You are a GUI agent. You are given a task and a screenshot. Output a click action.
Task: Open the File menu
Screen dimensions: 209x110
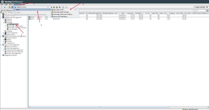(2, 5)
